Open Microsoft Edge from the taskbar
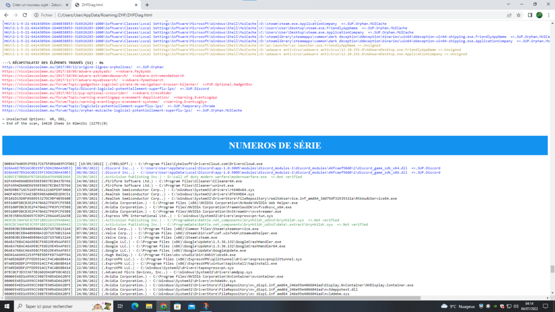 coord(135,306)
